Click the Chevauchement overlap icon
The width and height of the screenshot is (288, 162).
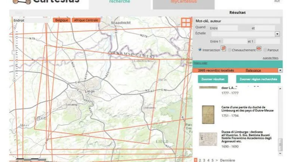(x=259, y=49)
